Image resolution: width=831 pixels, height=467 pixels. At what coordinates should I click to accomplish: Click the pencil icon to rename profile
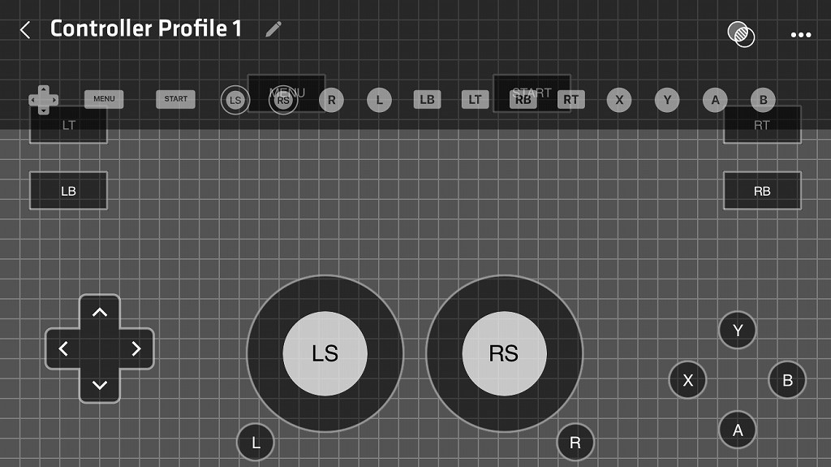(273, 29)
